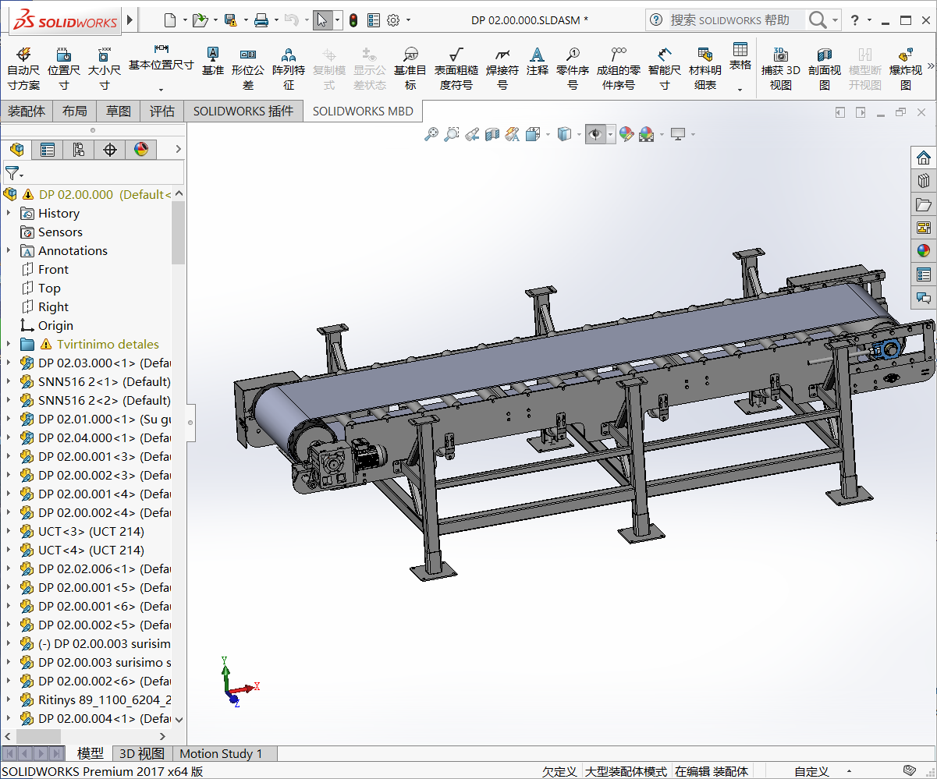The height and width of the screenshot is (779, 937).
Task: Open the DisplayManager color ball tab
Action: [x=141, y=150]
